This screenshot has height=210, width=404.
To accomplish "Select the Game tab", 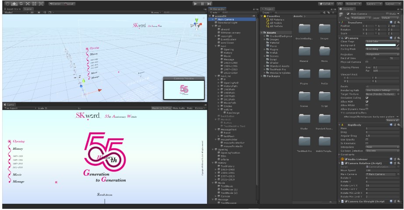I will (9, 105).
